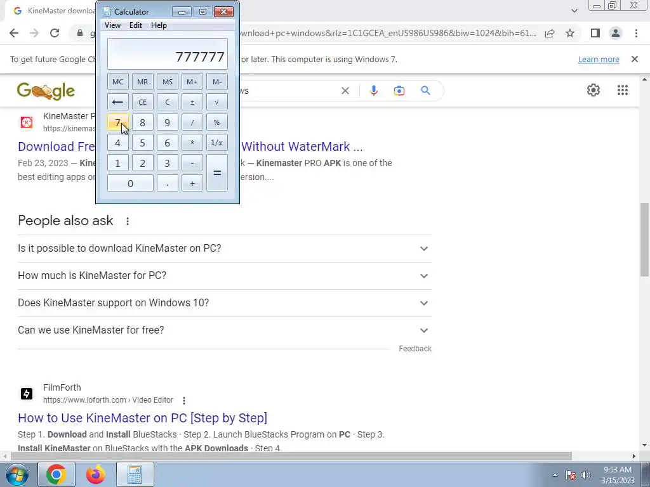This screenshot has width=650, height=487.
Task: Click the Calculator plus key
Action: coord(192,183)
